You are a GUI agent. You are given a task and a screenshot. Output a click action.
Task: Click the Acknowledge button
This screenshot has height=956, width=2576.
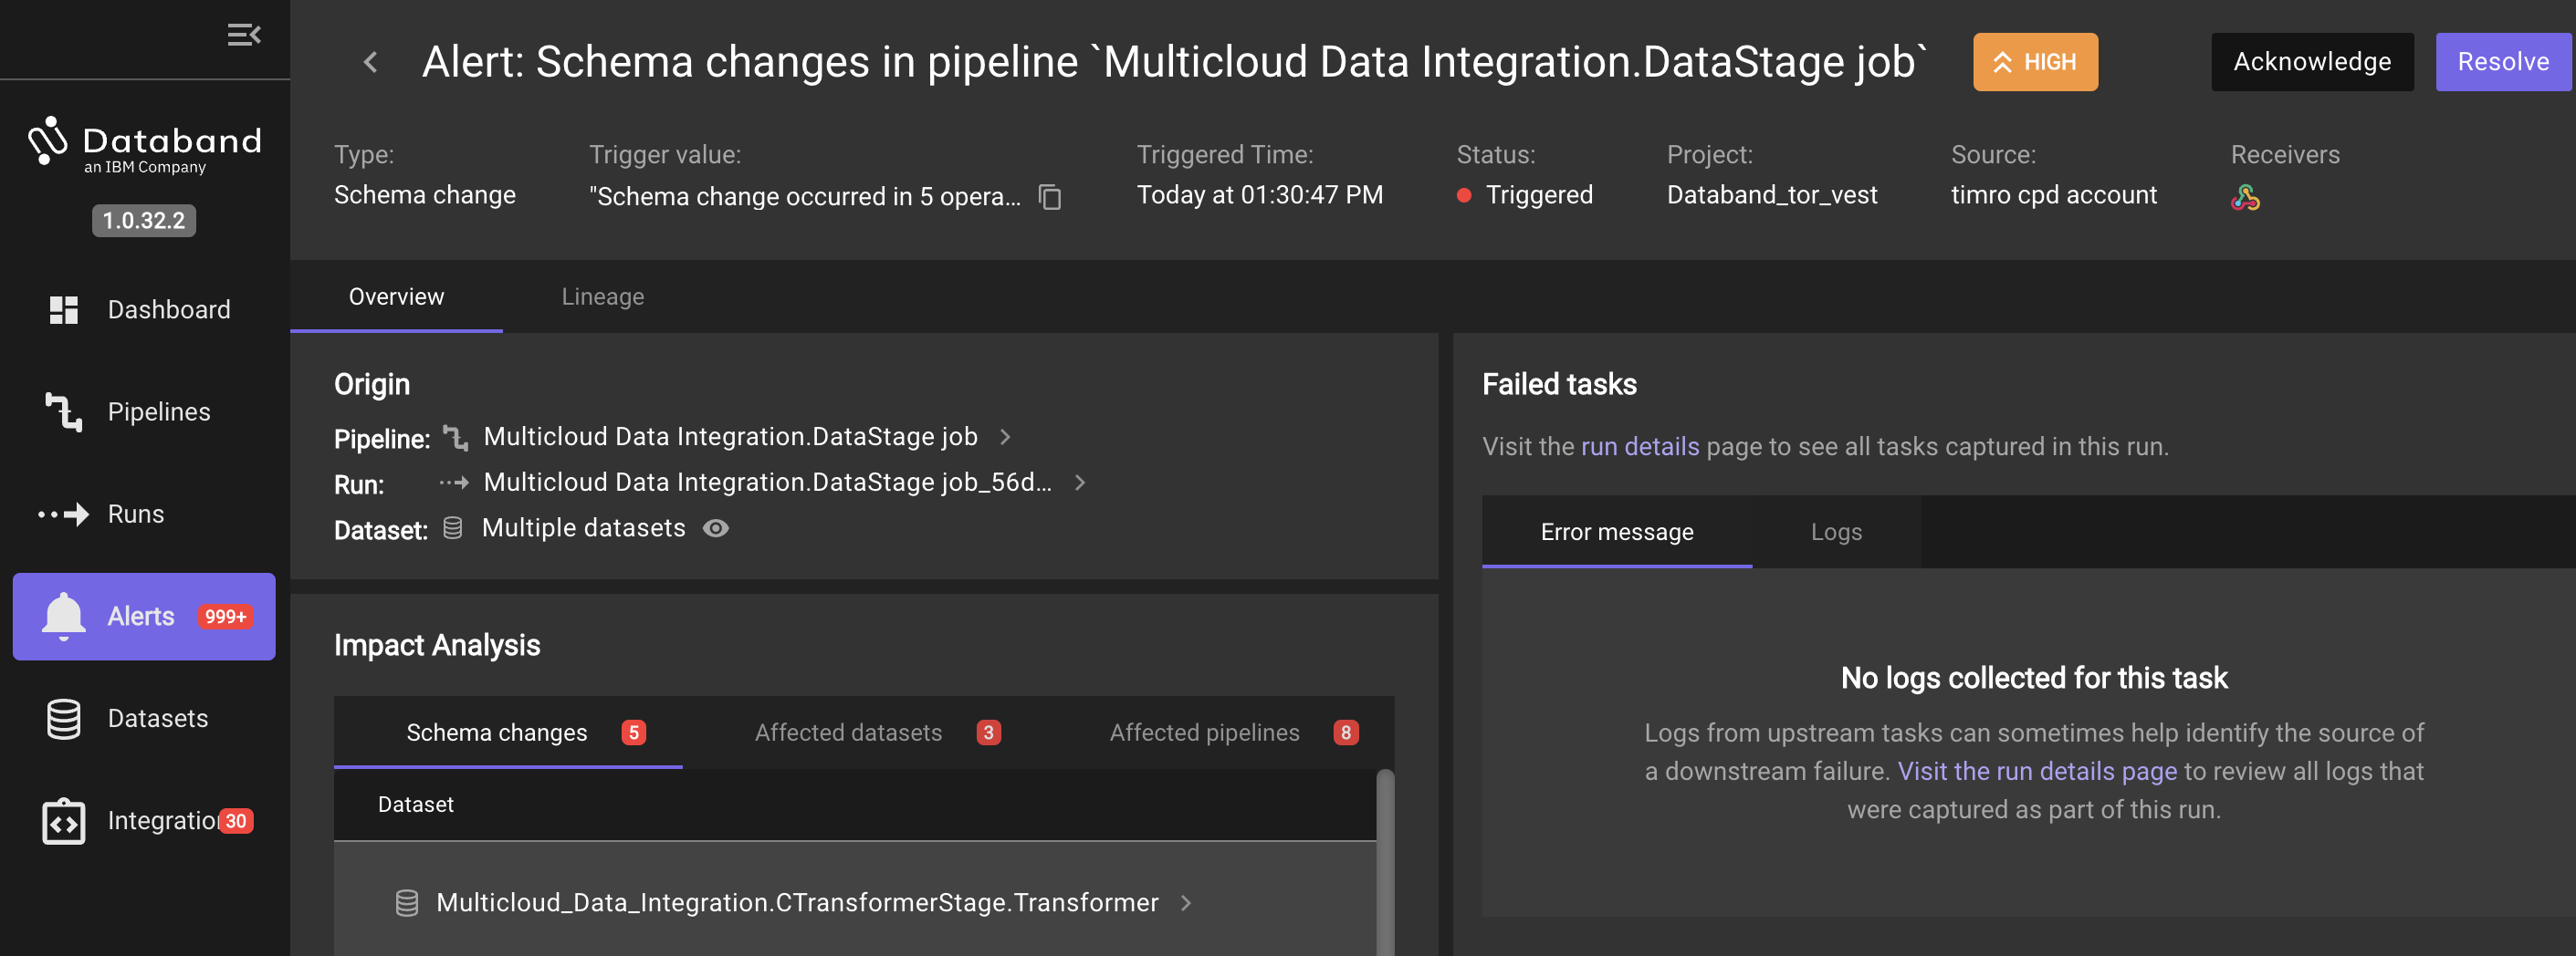point(2312,62)
